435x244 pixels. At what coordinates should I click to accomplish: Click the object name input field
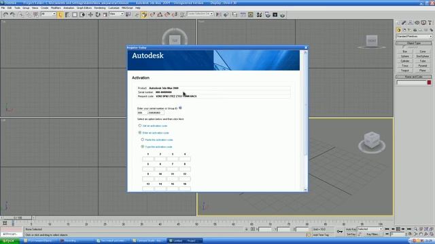pyautogui.click(x=411, y=83)
